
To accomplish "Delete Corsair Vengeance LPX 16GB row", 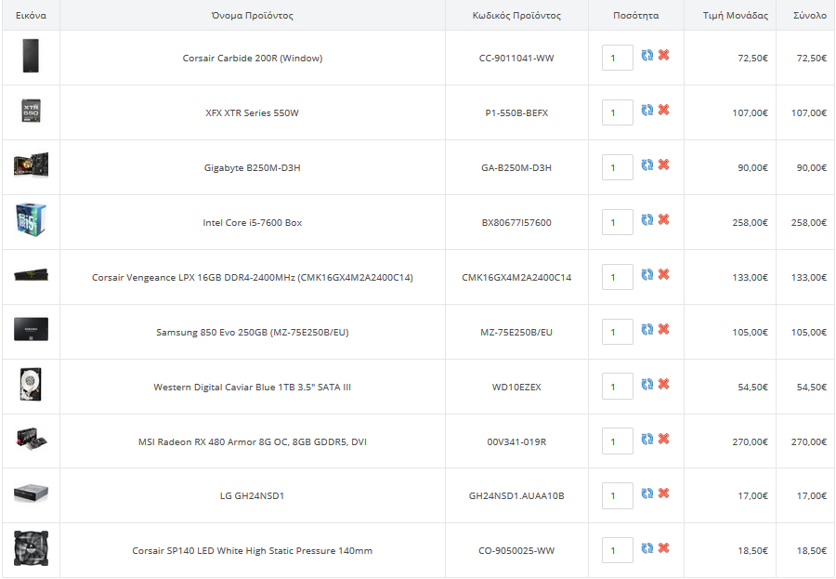I will 664,274.
